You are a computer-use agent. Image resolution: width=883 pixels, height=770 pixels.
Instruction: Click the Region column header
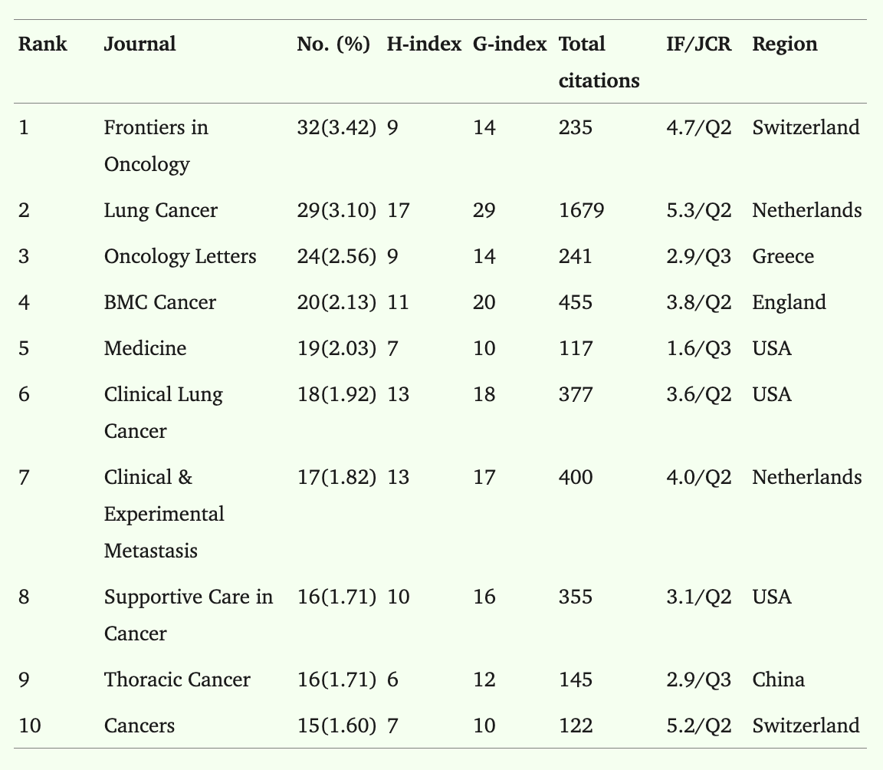point(784,44)
